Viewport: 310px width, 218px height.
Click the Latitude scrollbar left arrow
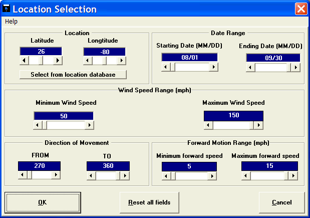tap(24, 60)
